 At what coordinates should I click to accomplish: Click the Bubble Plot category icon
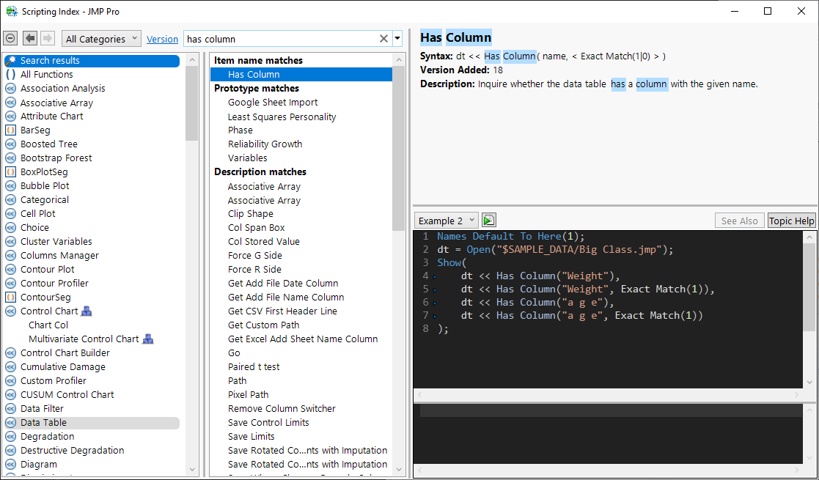(11, 186)
